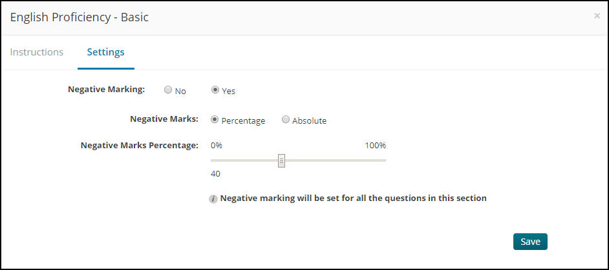609x270 pixels.
Task: Click the Negative Marks label
Action: [x=164, y=119]
